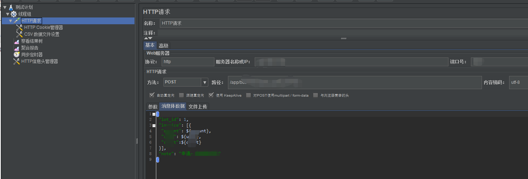Select the 同步定时器 clock icon
The image size is (528, 179).
coord(16,55)
